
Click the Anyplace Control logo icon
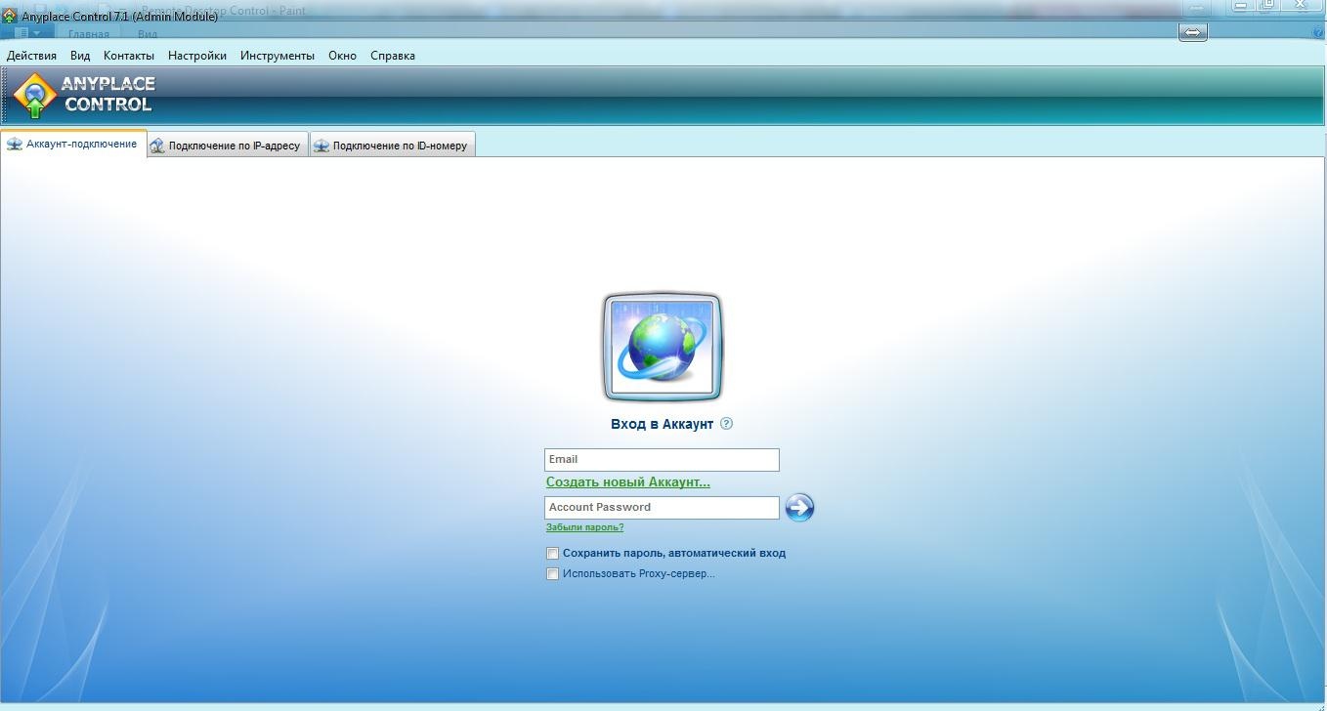click(x=34, y=96)
